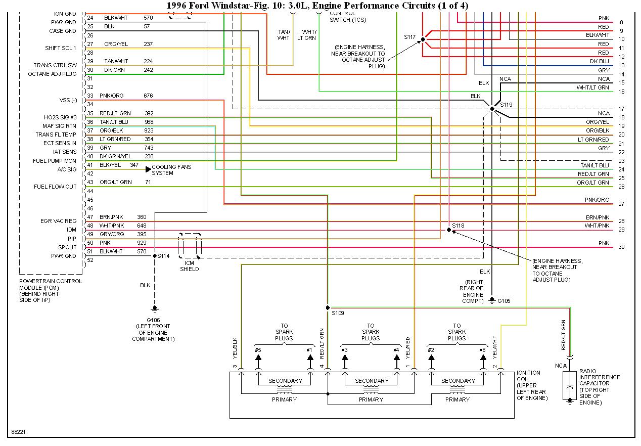Click connector number 30 at right edge
Screen dimensions: 641x446
coord(621,247)
